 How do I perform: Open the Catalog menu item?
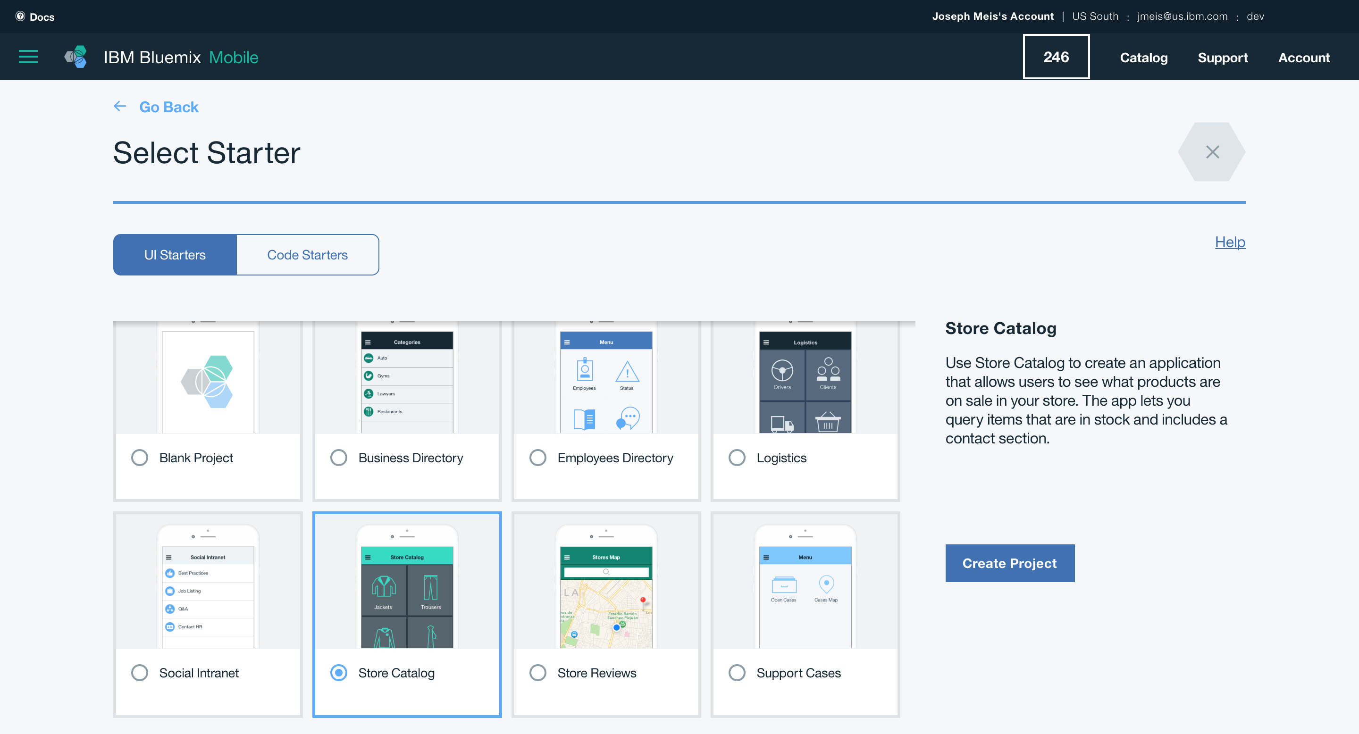(x=1143, y=57)
